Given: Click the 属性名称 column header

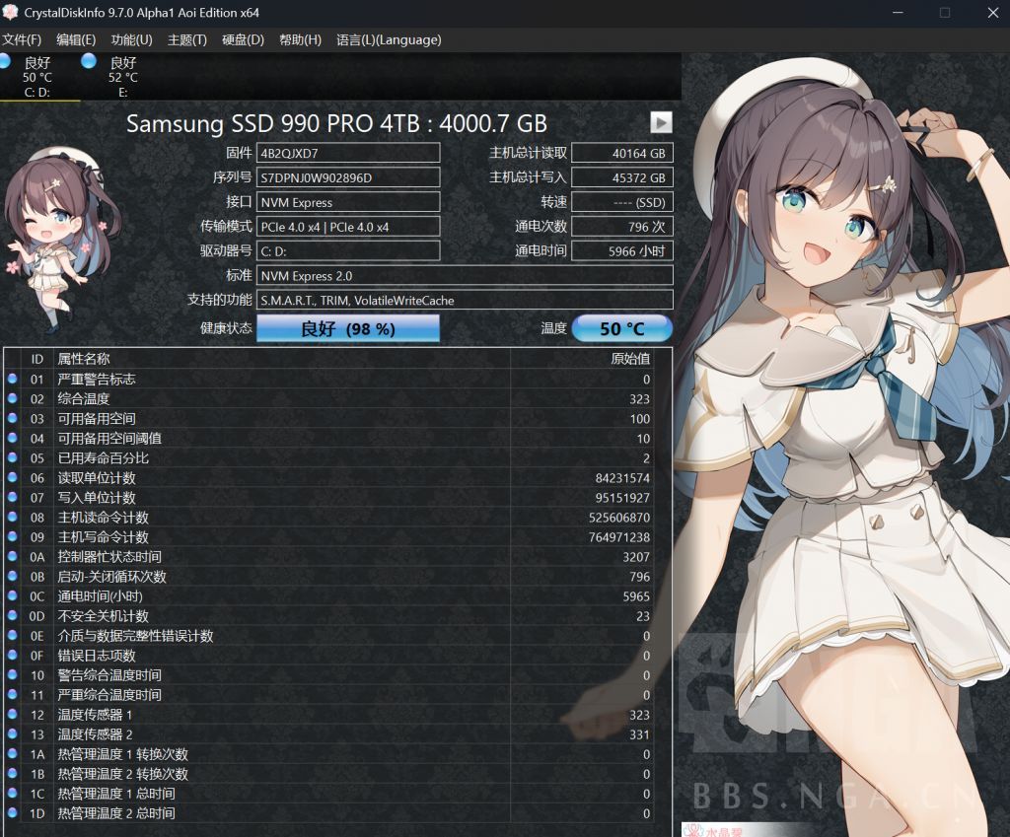Looking at the screenshot, I should (84, 359).
